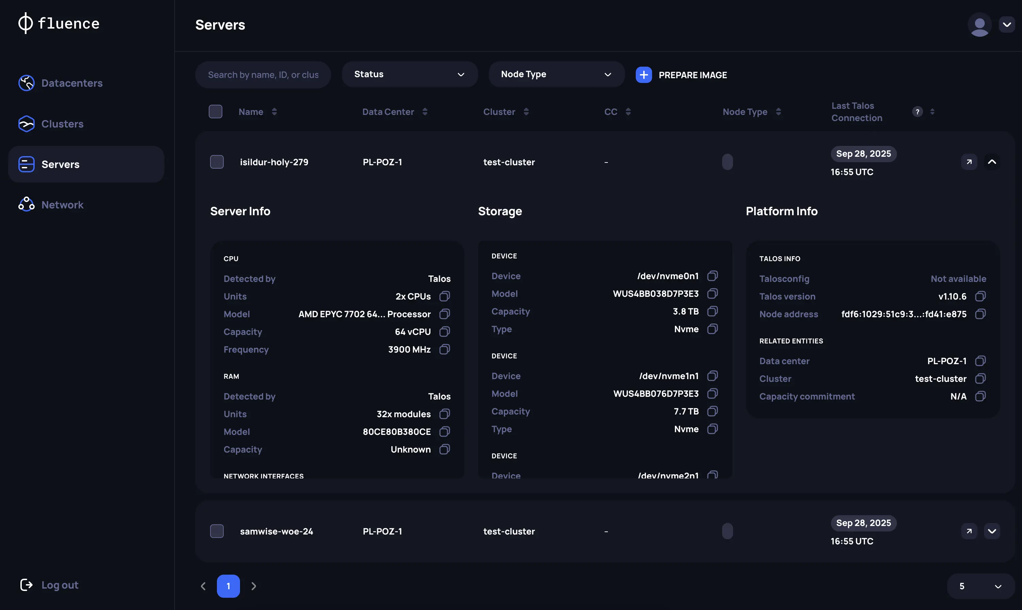
Task: Go to pagination page 1
Action: click(228, 586)
